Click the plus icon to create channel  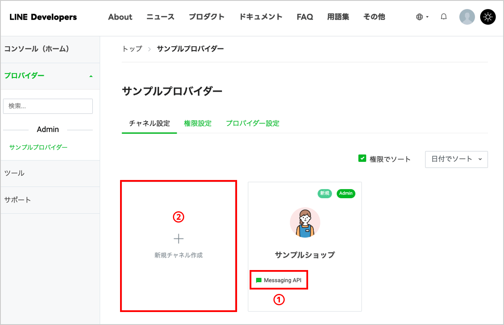click(179, 239)
